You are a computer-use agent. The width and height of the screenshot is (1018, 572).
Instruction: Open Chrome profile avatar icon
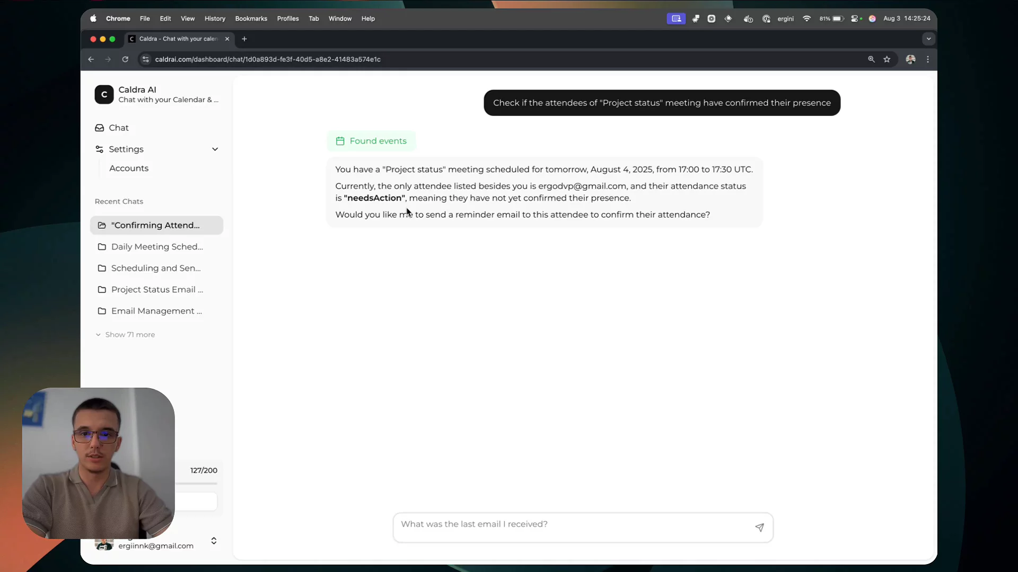[910, 59]
